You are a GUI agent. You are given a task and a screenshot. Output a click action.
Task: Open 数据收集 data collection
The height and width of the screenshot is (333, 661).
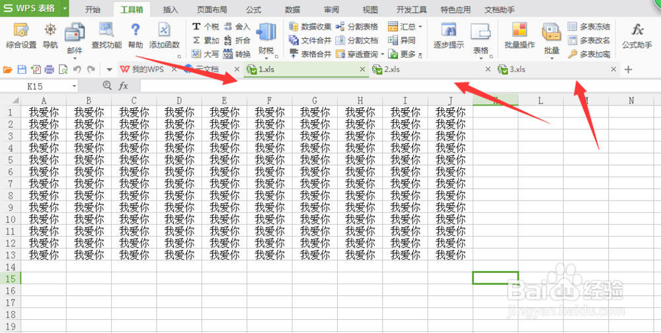[310, 26]
